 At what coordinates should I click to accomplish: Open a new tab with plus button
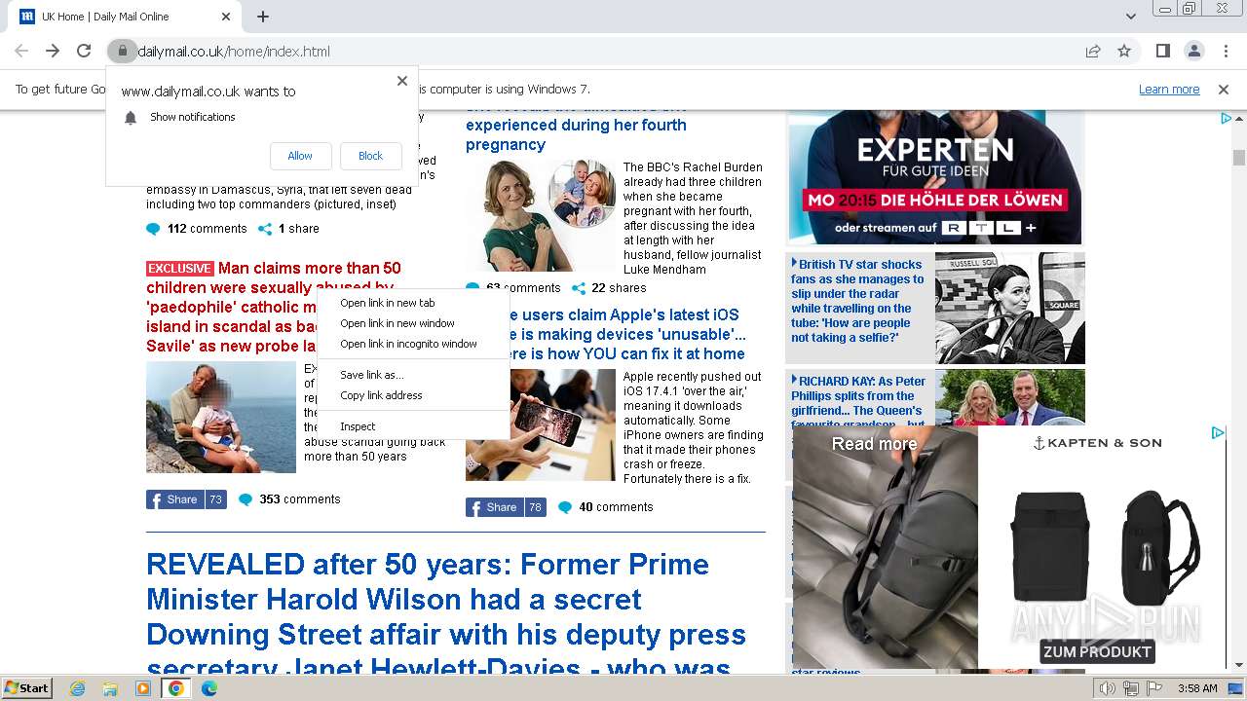coord(263,17)
